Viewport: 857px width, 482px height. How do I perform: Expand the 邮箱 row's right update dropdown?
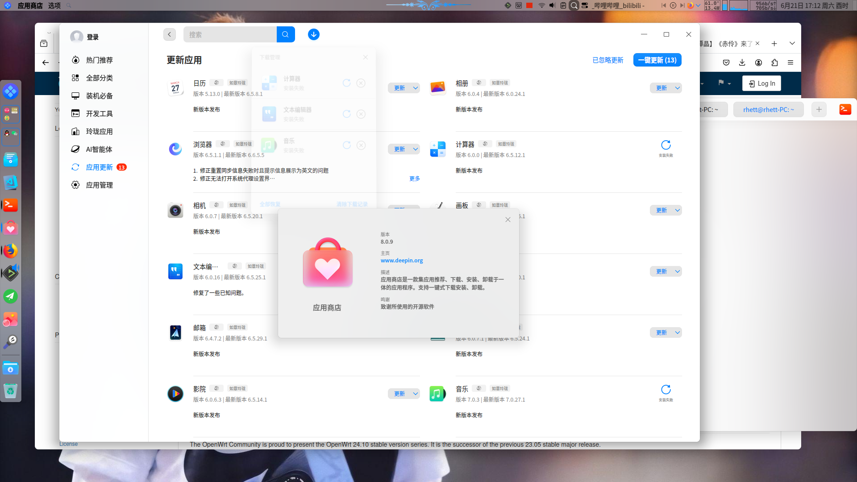[678, 332]
